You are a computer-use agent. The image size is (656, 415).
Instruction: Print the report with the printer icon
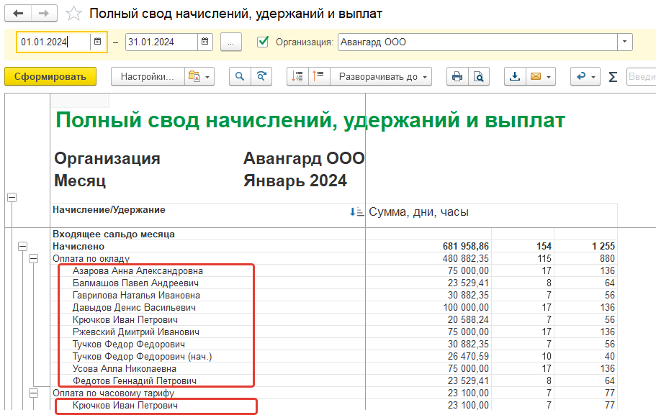click(457, 76)
